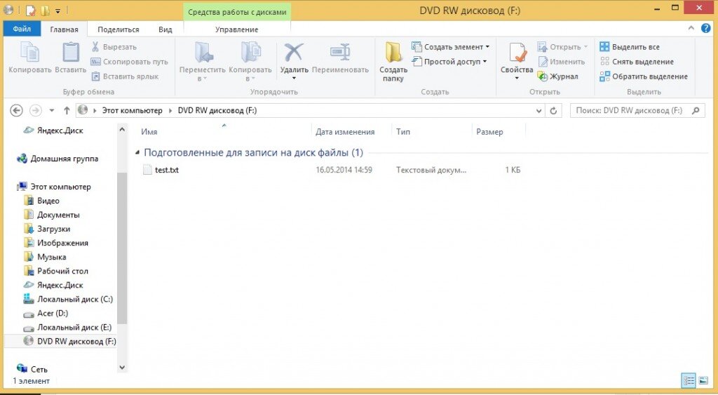Go forward with the forward arrow
The image size is (718, 395).
click(35, 110)
